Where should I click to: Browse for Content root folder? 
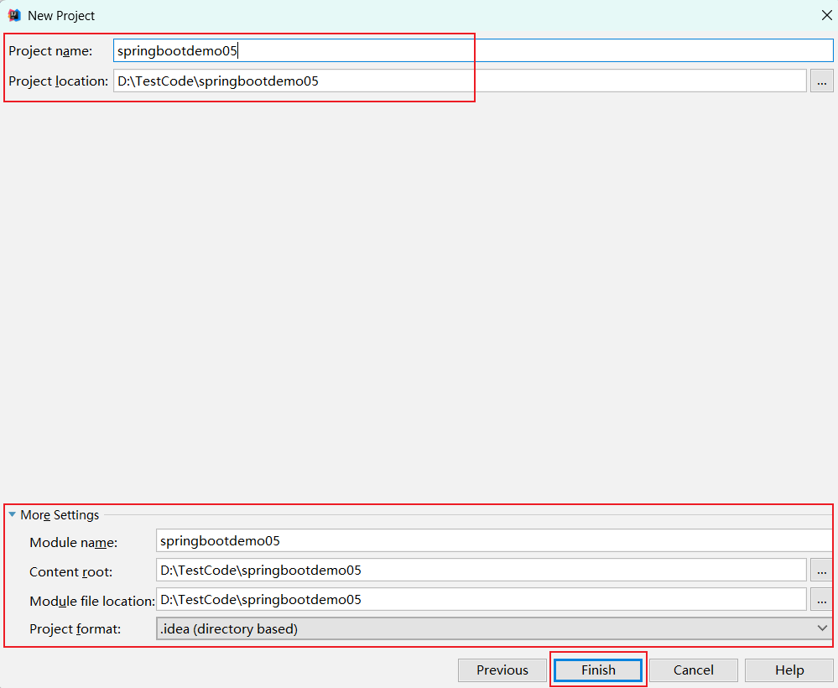822,570
